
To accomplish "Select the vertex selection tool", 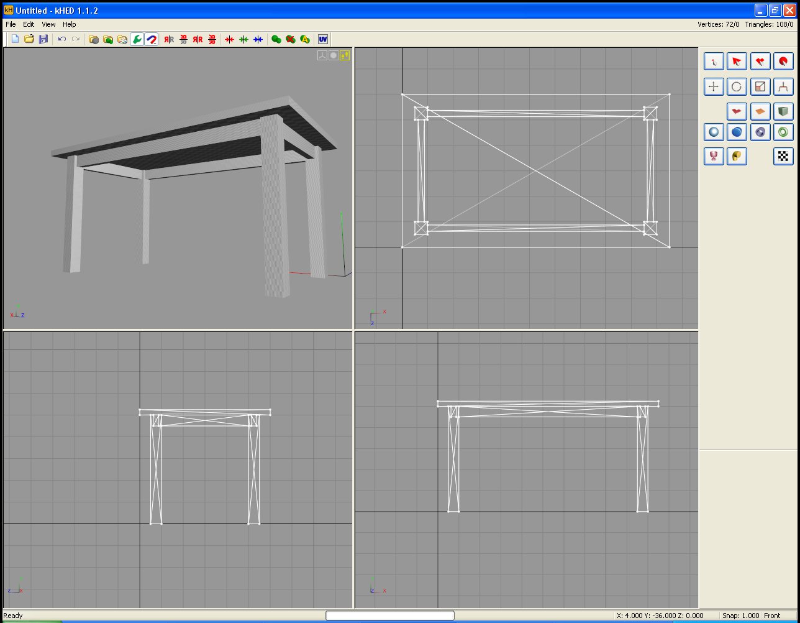I will (x=714, y=62).
